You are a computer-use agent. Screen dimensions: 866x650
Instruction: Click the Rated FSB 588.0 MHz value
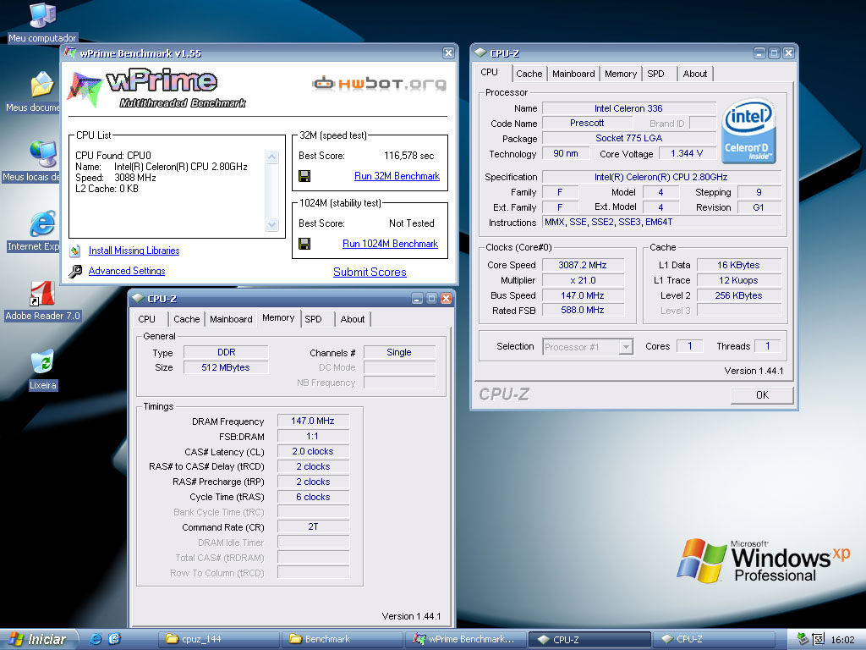pyautogui.click(x=583, y=310)
